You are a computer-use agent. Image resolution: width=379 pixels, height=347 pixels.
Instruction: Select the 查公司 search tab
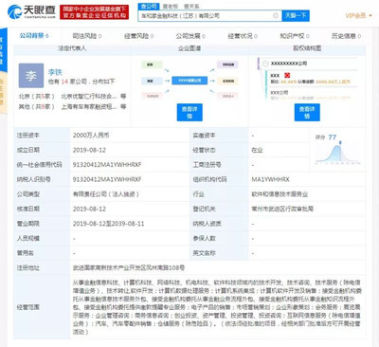click(x=149, y=6)
